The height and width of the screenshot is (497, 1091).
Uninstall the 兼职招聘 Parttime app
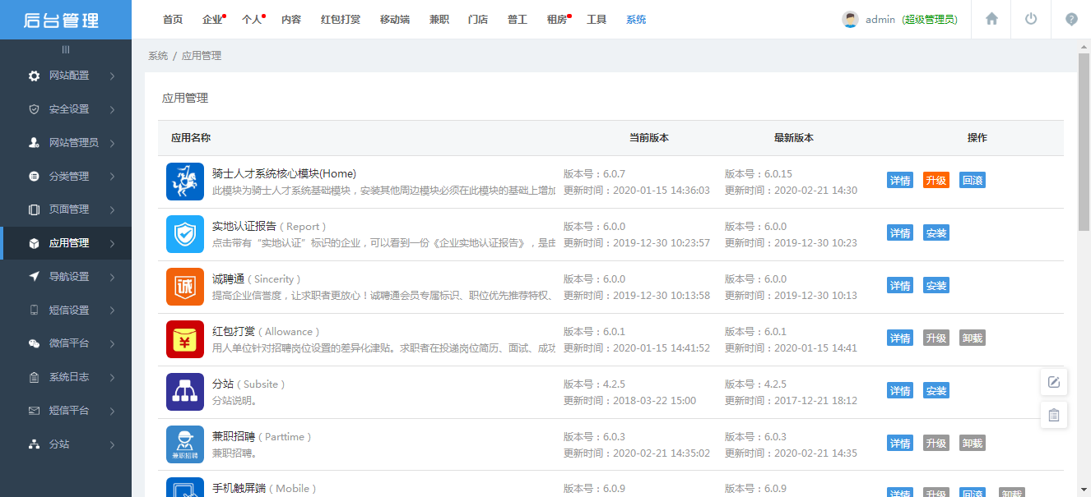tap(973, 444)
